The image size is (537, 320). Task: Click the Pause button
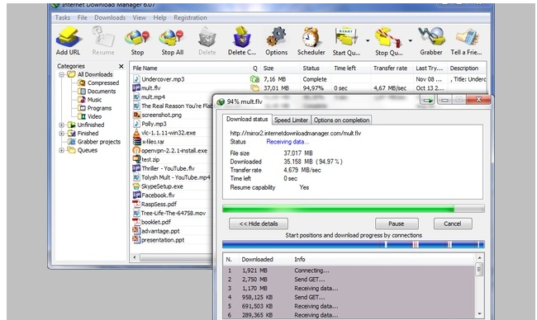click(397, 224)
